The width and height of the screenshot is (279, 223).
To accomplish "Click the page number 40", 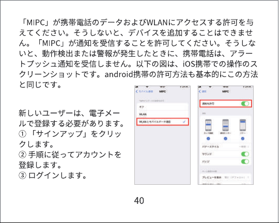I will click(139, 201).
